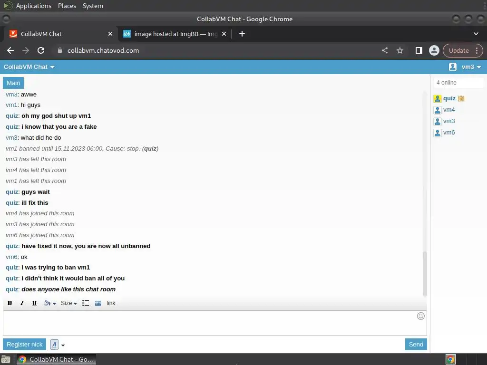487x365 pixels.
Task: Click the show desktop icon in taskbar
Action: point(6,359)
